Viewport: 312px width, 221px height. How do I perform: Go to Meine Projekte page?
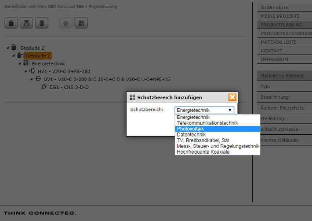[x=280, y=16]
